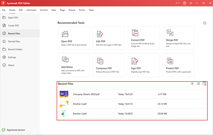The image size is (213, 135).
Task: Click the Open PDF folder icon in sidebar
Action: (x=4, y=18)
